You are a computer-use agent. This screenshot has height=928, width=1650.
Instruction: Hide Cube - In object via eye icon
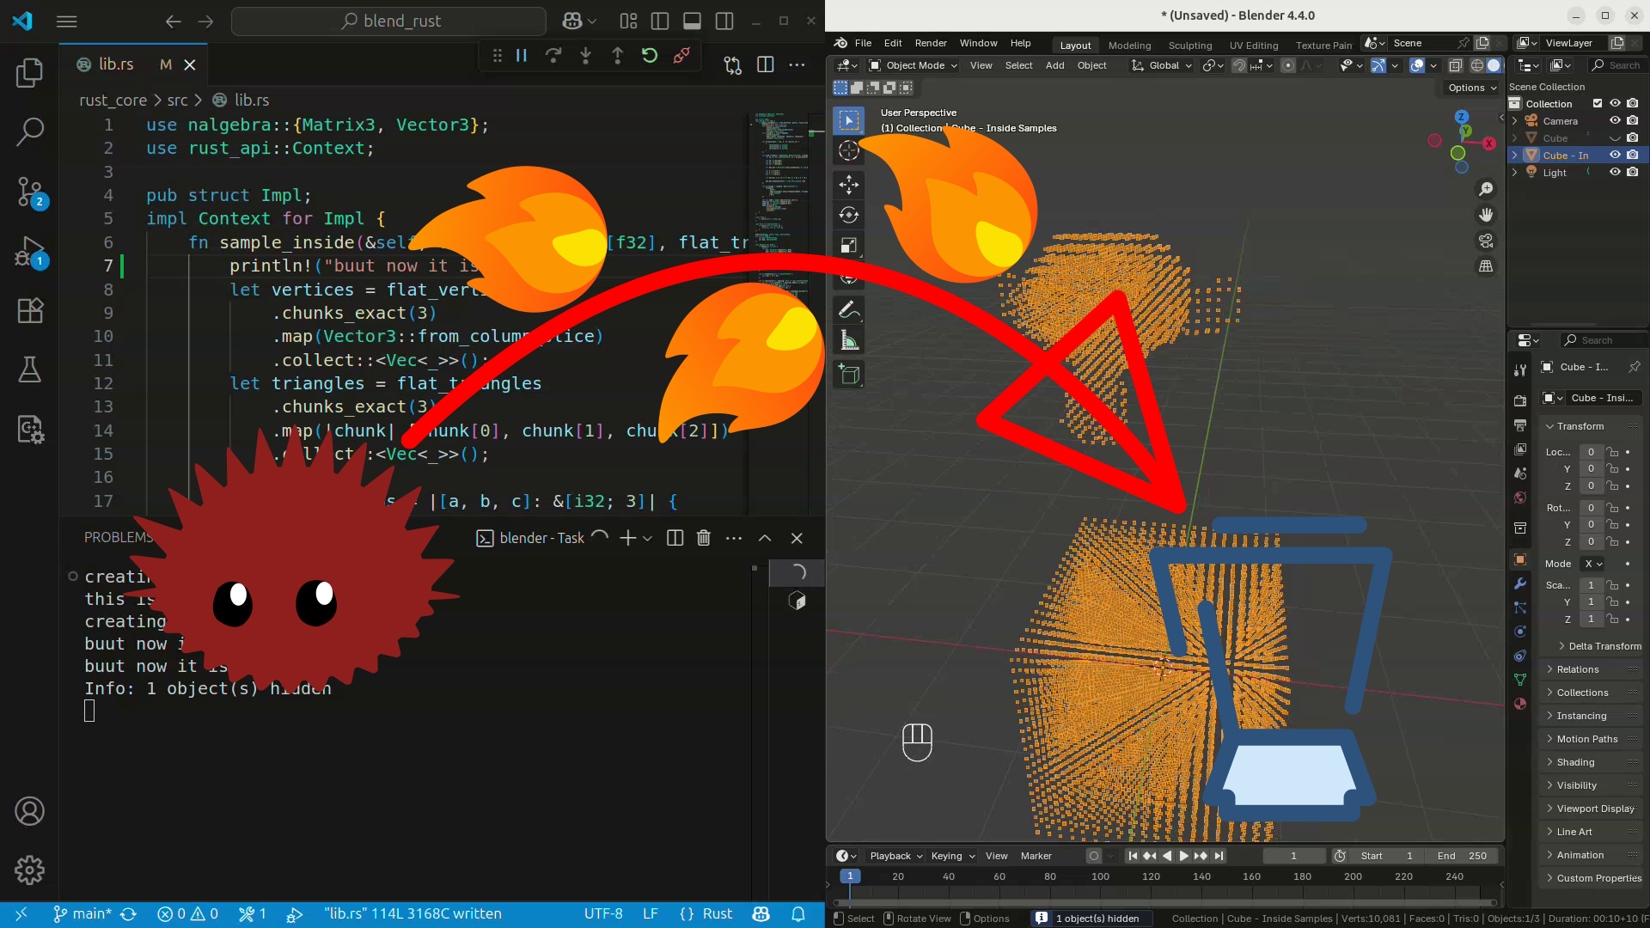point(1615,155)
